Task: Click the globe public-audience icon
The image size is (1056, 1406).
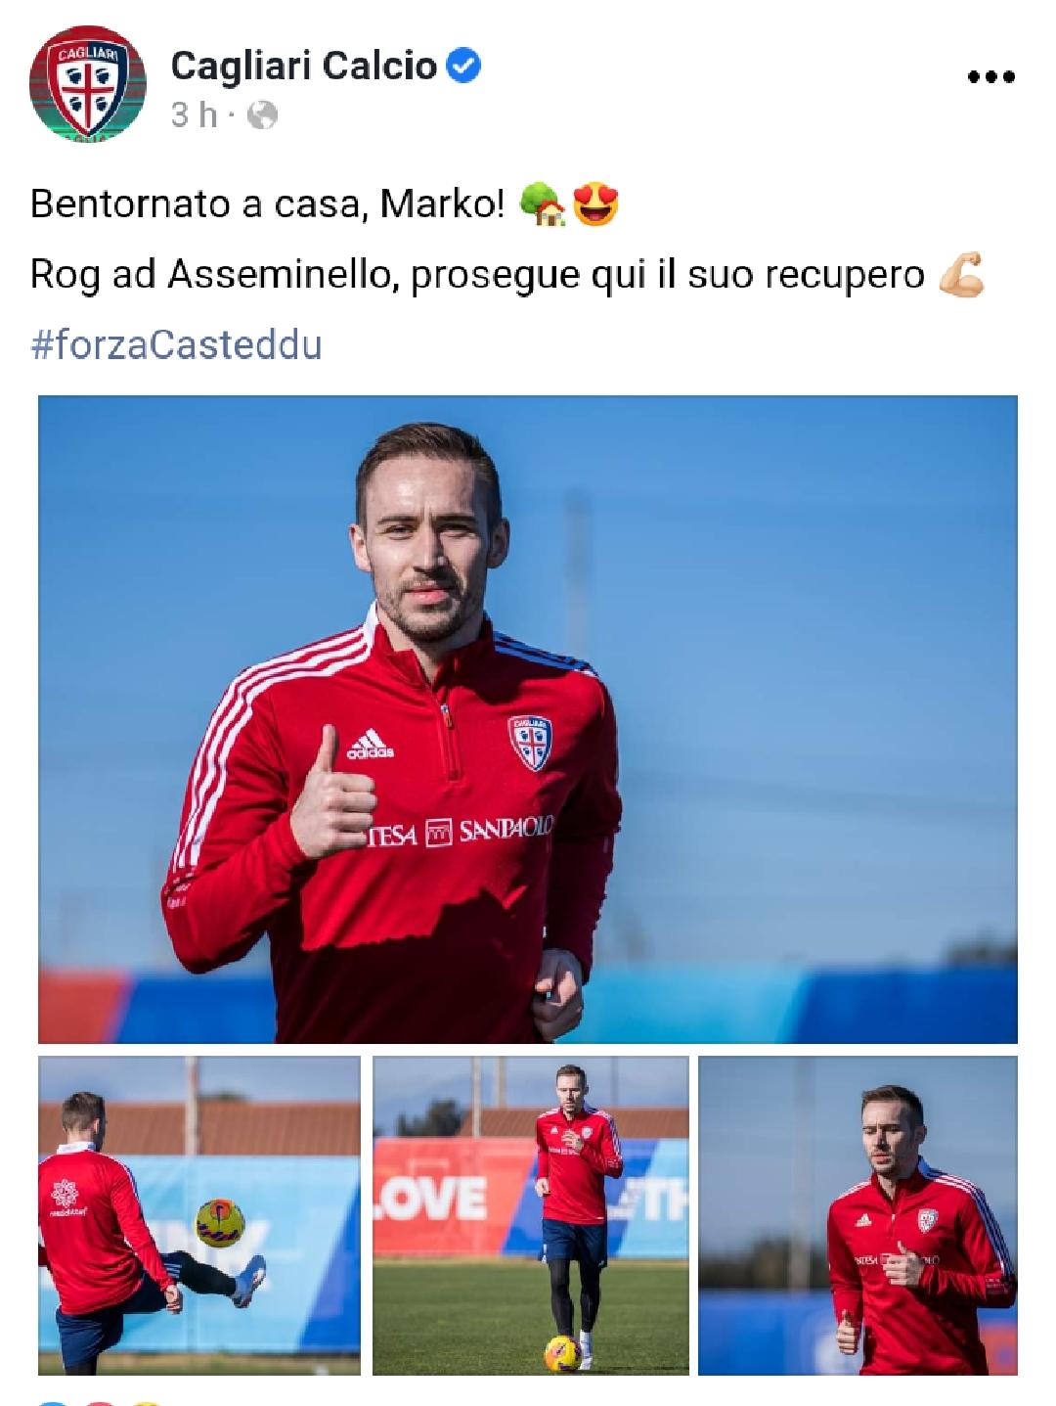Action: [x=262, y=115]
